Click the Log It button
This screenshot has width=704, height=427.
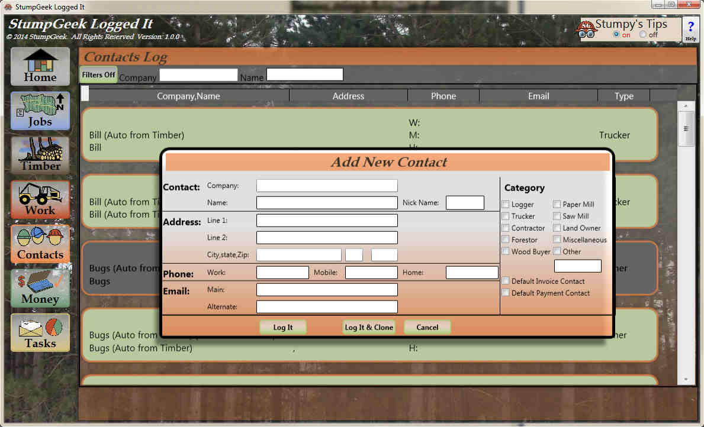pos(283,327)
